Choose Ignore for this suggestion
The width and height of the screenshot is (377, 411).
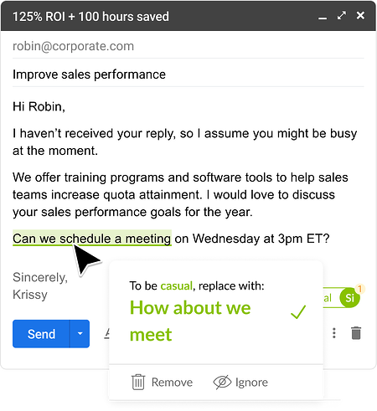pos(240,382)
